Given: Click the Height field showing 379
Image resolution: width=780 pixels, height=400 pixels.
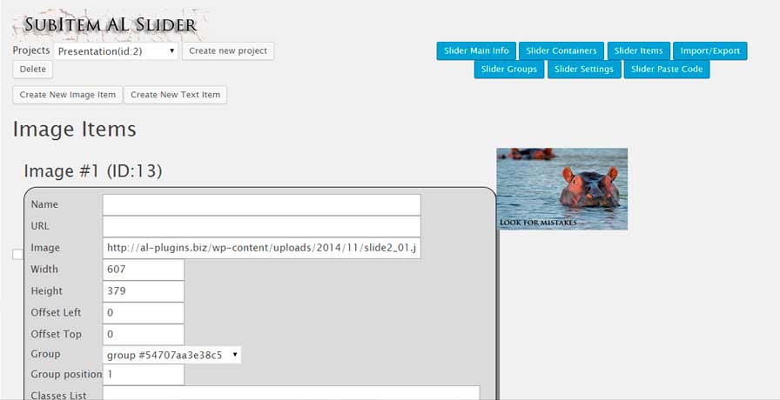Looking at the screenshot, I should pyautogui.click(x=144, y=291).
